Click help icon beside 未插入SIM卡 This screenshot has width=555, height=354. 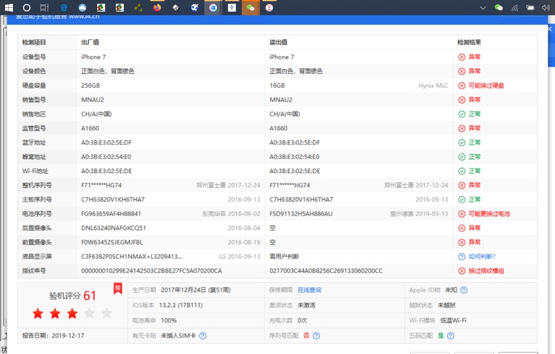(x=203, y=336)
